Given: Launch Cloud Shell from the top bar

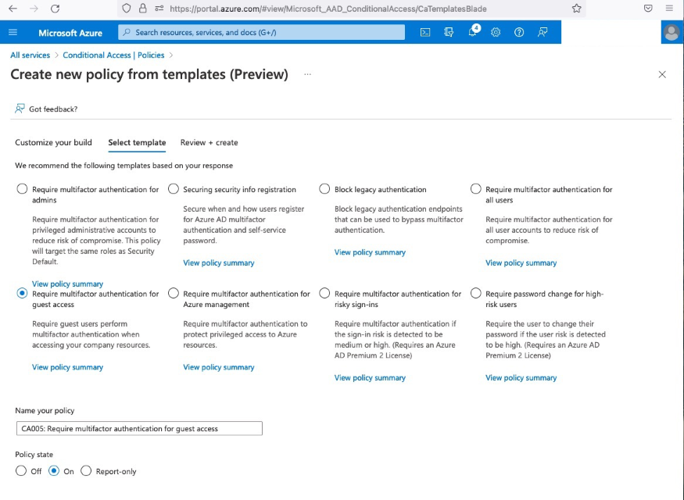Looking at the screenshot, I should coord(425,32).
